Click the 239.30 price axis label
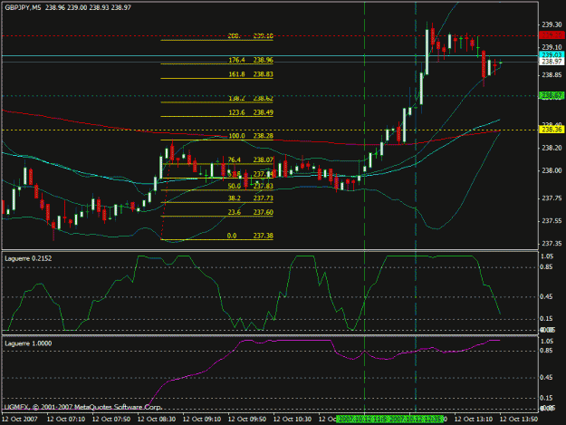 (x=552, y=24)
